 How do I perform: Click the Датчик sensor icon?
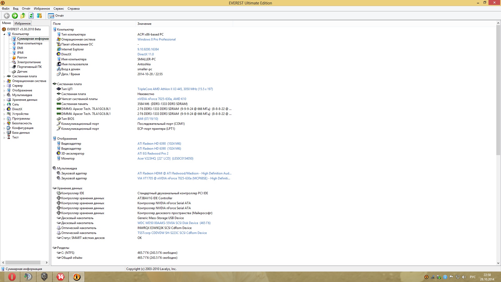click(14, 72)
